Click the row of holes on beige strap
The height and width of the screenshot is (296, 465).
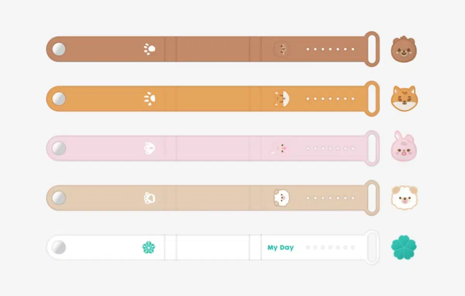330,198
